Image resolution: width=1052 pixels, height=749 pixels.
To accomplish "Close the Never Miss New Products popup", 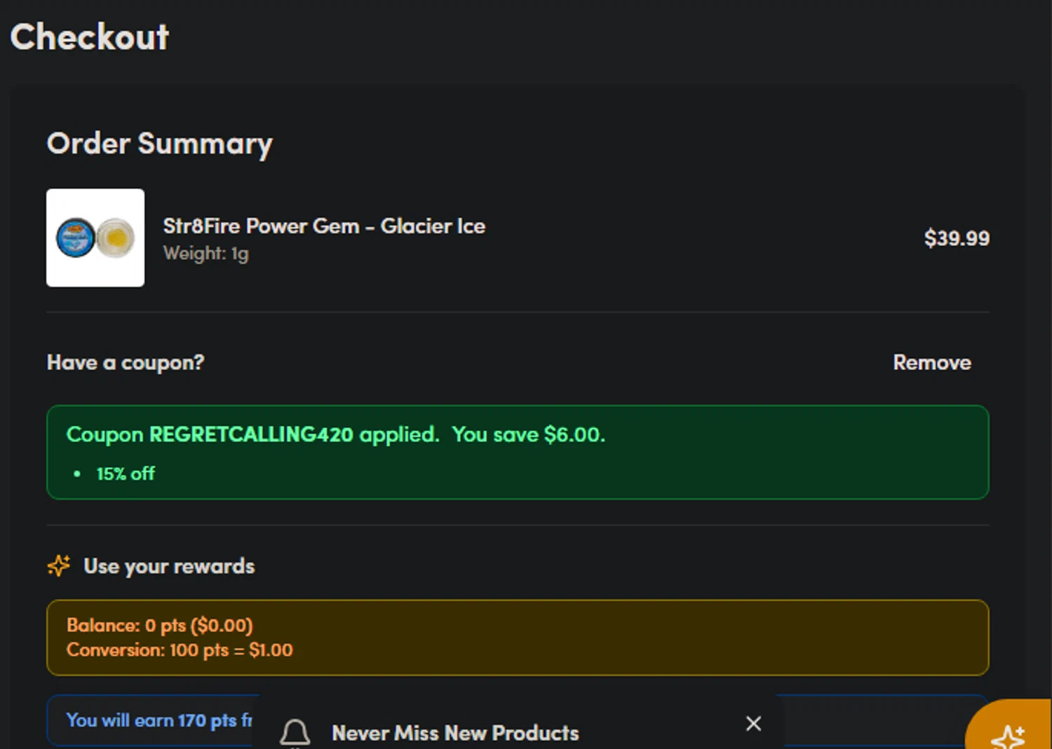I will [x=753, y=723].
